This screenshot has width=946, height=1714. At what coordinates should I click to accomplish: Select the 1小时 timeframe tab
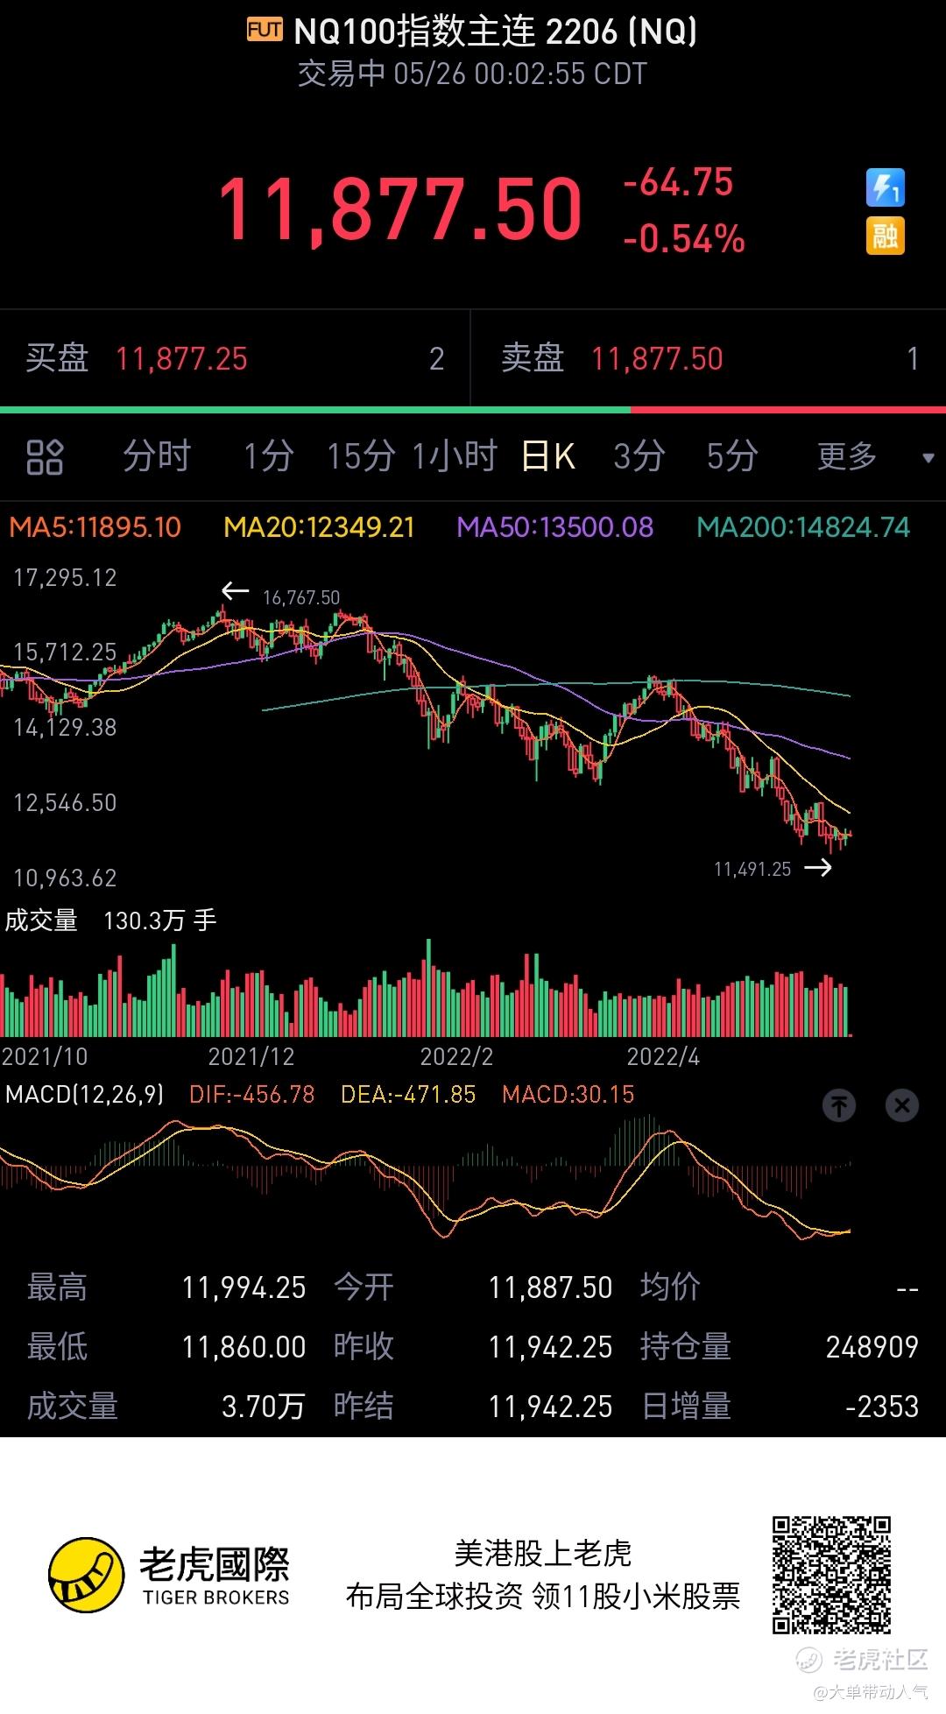pos(455,456)
